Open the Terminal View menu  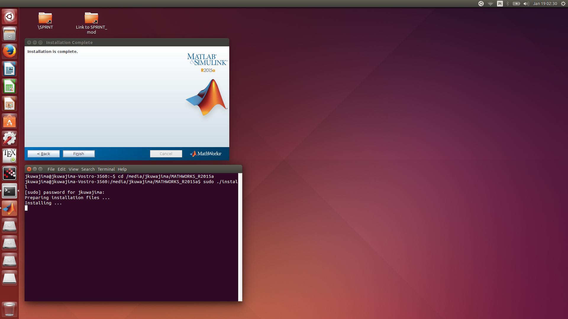(x=73, y=169)
